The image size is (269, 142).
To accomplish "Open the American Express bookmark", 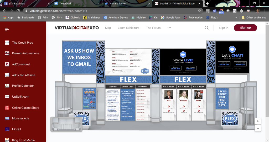I will point(116,17).
